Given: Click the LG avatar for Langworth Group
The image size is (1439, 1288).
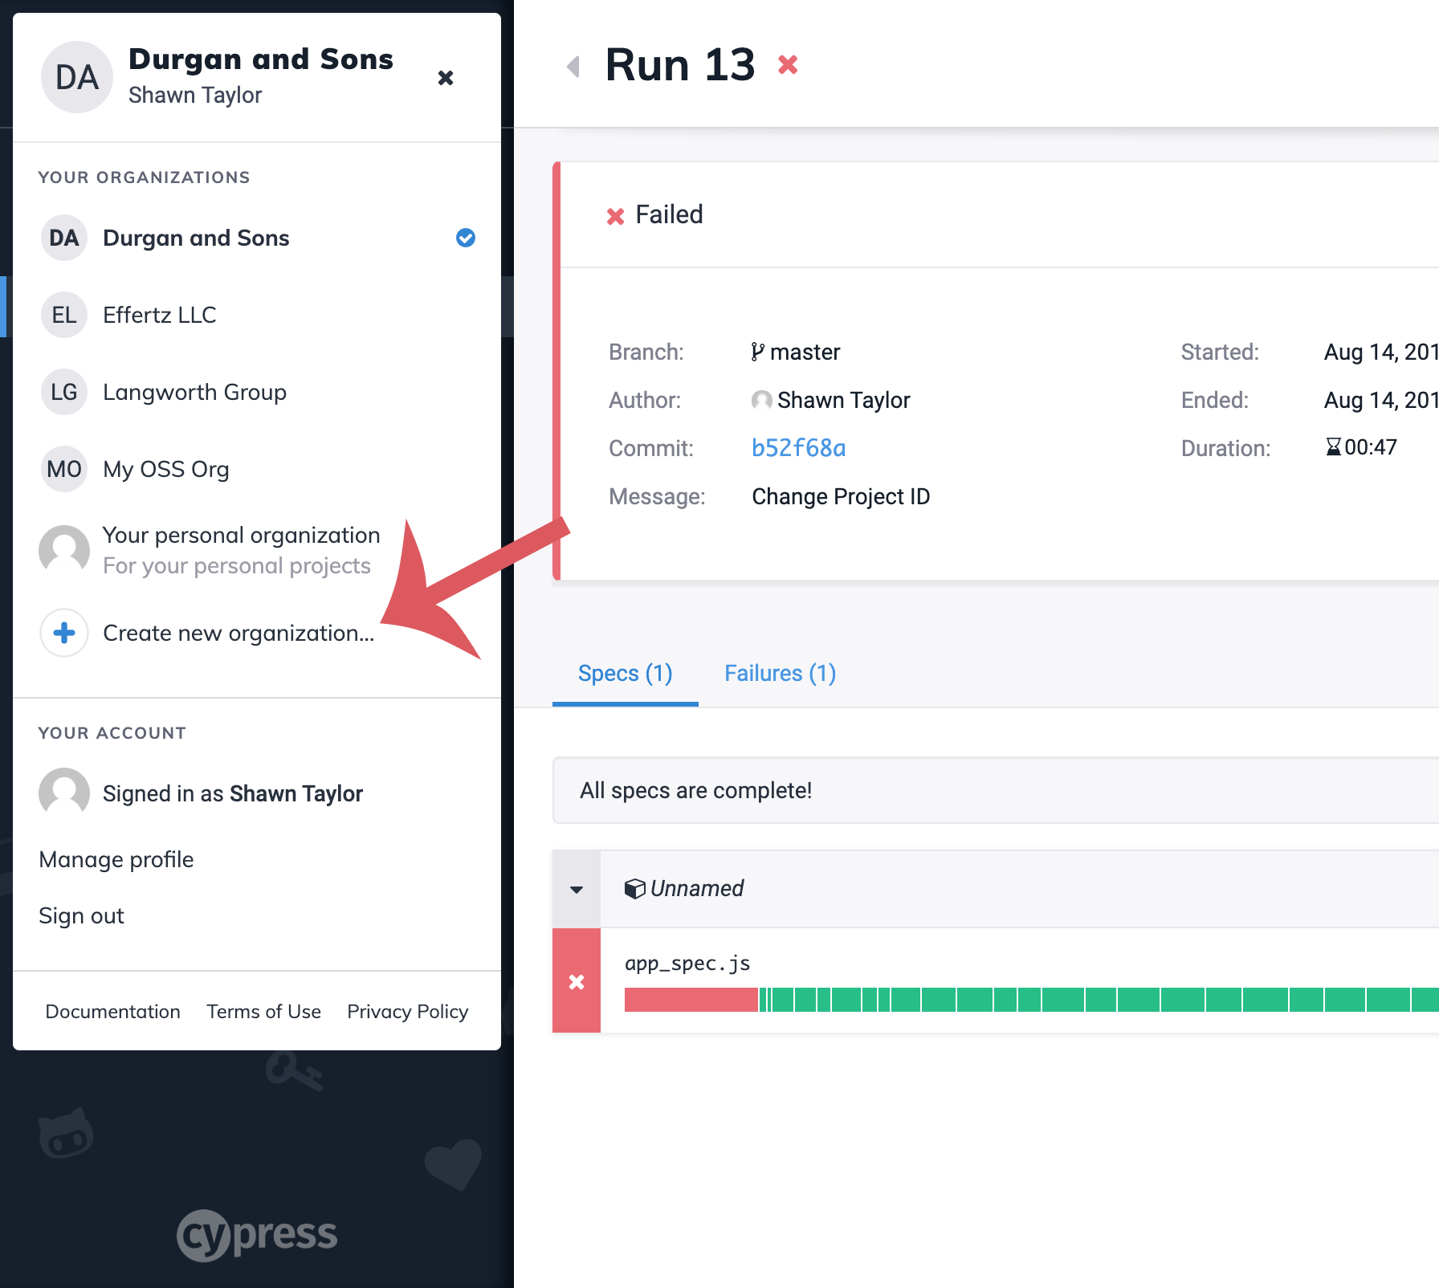Looking at the screenshot, I should tap(64, 392).
